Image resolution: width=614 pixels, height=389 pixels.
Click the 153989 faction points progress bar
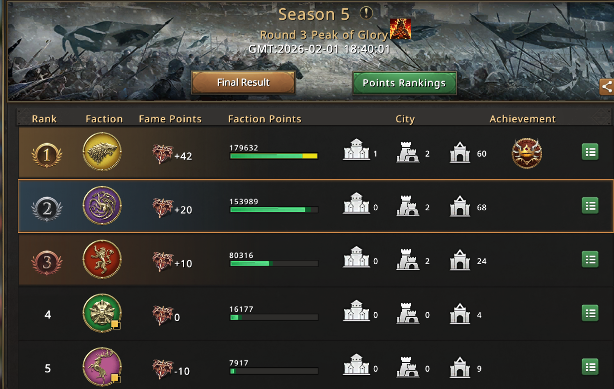click(273, 210)
